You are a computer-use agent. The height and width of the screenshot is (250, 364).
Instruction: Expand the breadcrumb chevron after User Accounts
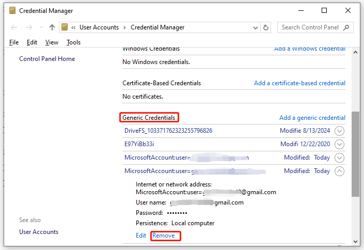[124, 28]
